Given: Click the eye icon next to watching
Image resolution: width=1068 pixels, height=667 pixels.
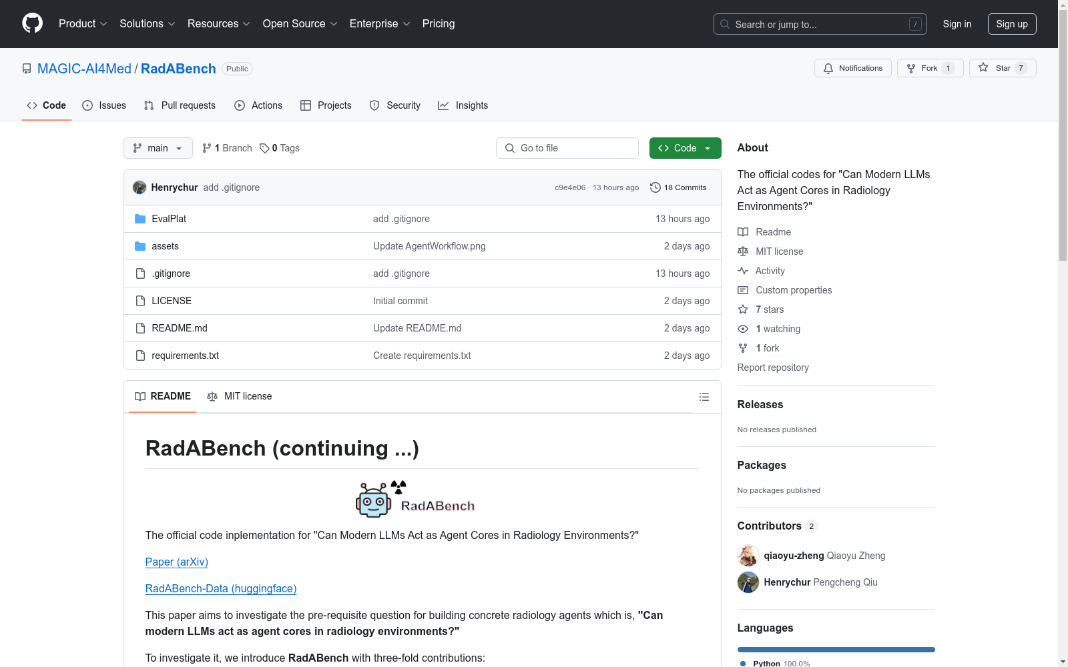Looking at the screenshot, I should pos(743,329).
